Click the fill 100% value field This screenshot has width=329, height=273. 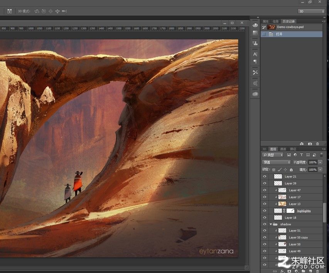[313, 170]
